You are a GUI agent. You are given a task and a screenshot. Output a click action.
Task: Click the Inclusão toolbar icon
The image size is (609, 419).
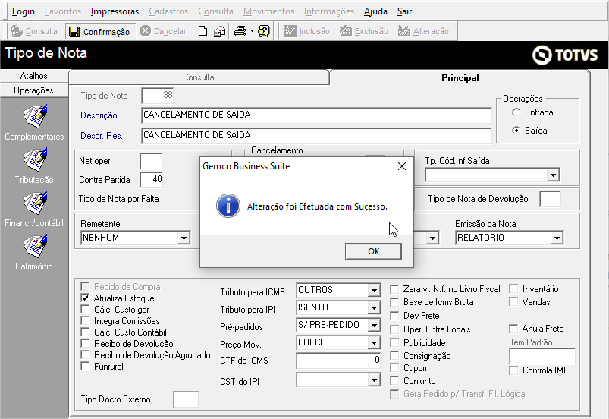290,31
